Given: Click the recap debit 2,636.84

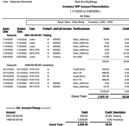Looking at the screenshot, I should (x=83, y=120).
